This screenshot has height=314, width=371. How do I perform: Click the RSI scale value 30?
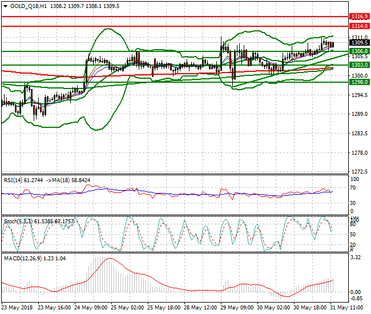tap(353, 203)
